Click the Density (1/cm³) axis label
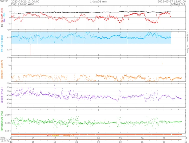189x143 pixels. pos(2,70)
